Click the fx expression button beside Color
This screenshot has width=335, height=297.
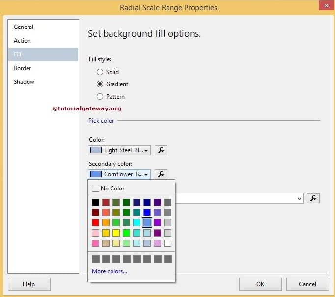point(161,150)
